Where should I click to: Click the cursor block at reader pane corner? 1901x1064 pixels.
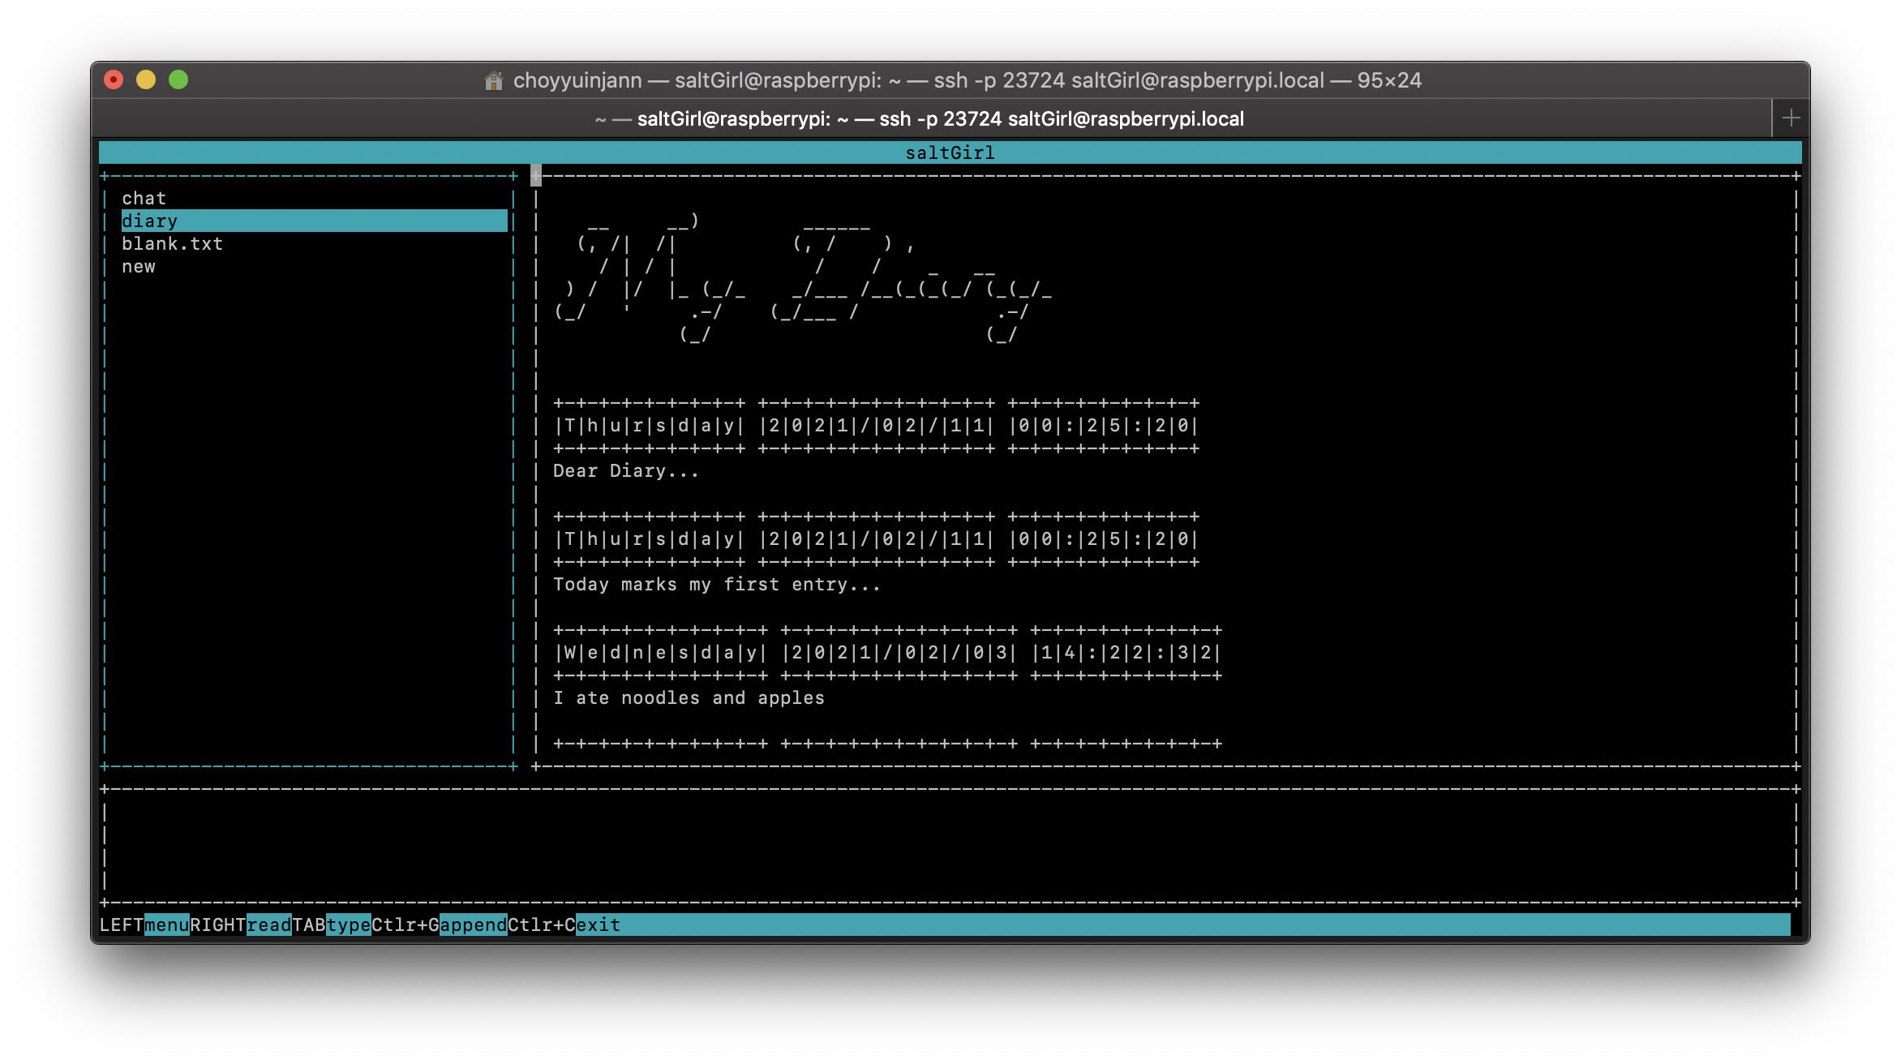tap(536, 175)
